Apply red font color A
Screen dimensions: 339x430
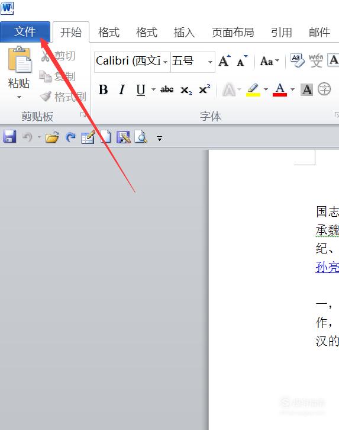(280, 89)
